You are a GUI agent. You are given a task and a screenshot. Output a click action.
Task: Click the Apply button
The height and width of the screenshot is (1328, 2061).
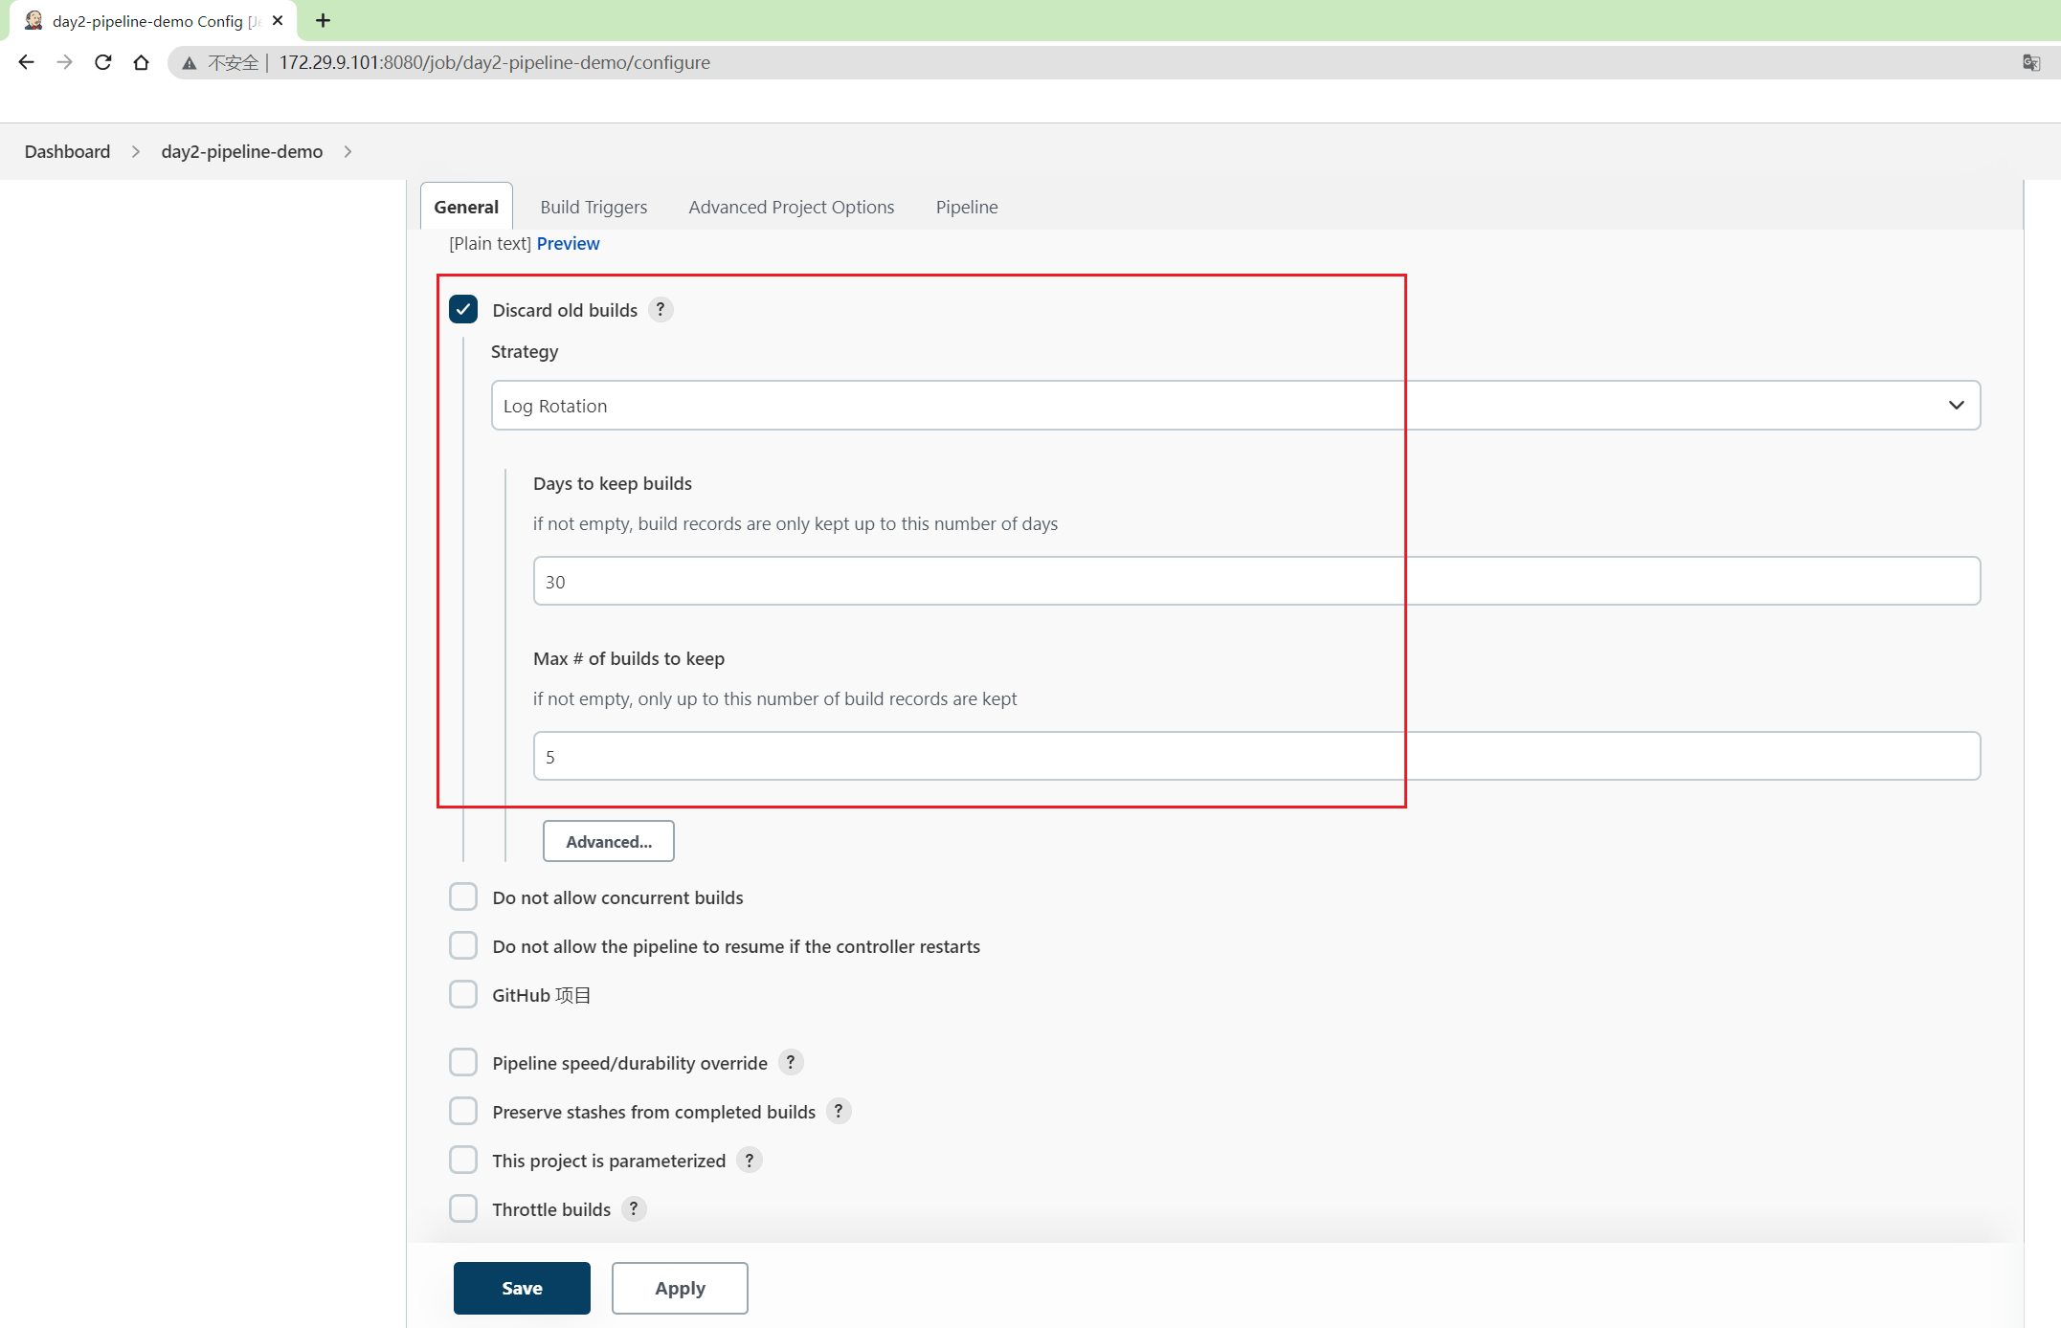click(680, 1288)
